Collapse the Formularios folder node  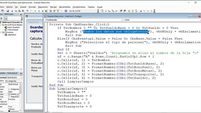1,32
